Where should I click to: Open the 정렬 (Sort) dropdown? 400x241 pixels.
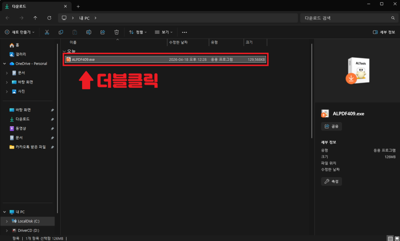click(137, 32)
